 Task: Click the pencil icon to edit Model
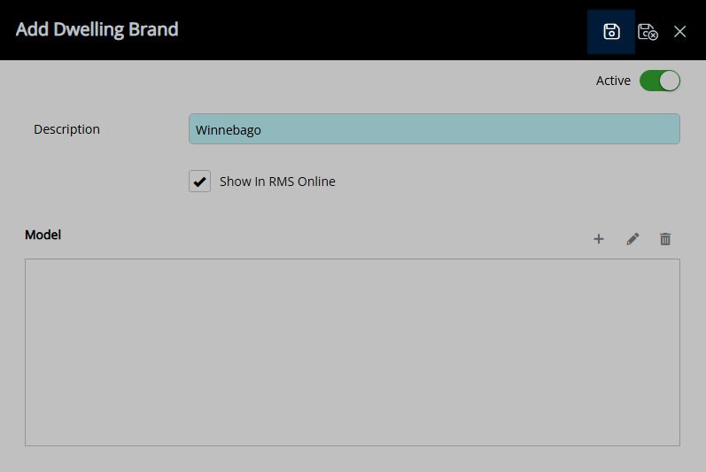pyautogui.click(x=632, y=239)
